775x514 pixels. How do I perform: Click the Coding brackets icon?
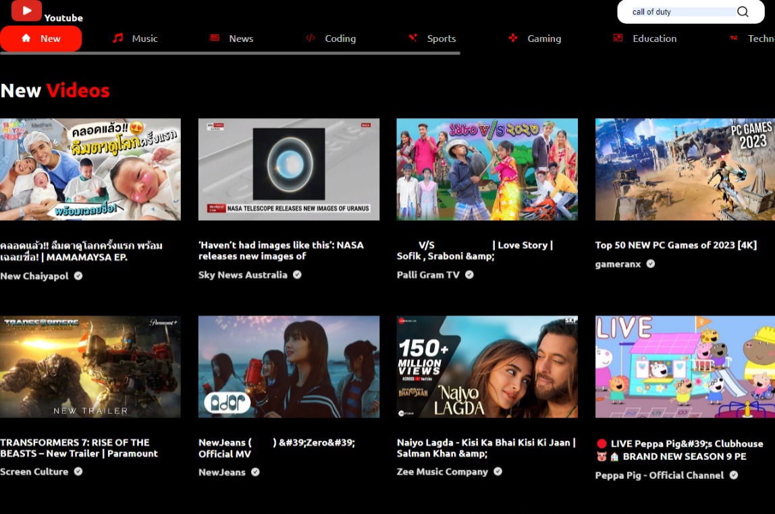click(311, 38)
